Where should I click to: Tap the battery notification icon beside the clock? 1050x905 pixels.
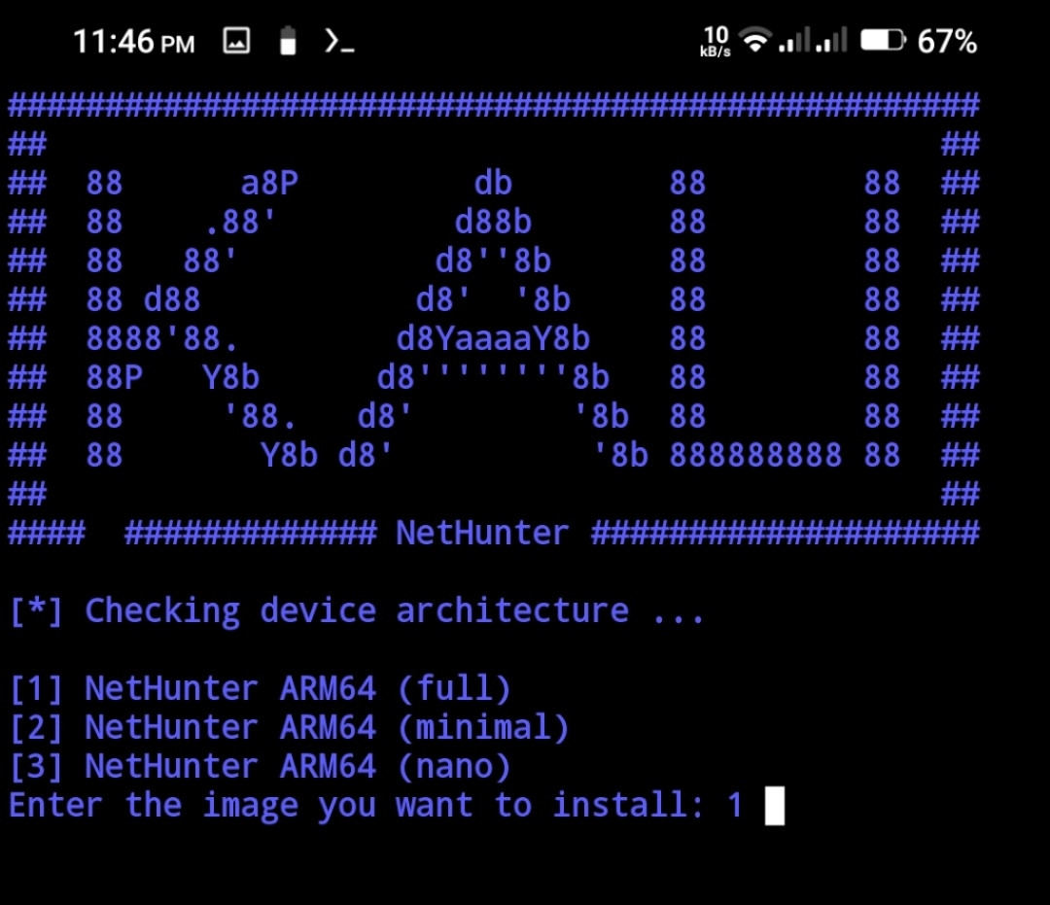pyautogui.click(x=288, y=41)
